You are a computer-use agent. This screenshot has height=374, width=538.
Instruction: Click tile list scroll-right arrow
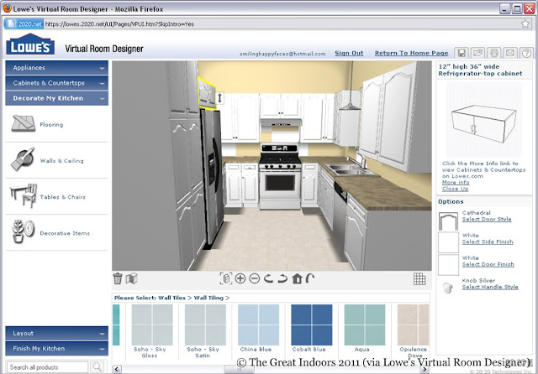(x=425, y=369)
